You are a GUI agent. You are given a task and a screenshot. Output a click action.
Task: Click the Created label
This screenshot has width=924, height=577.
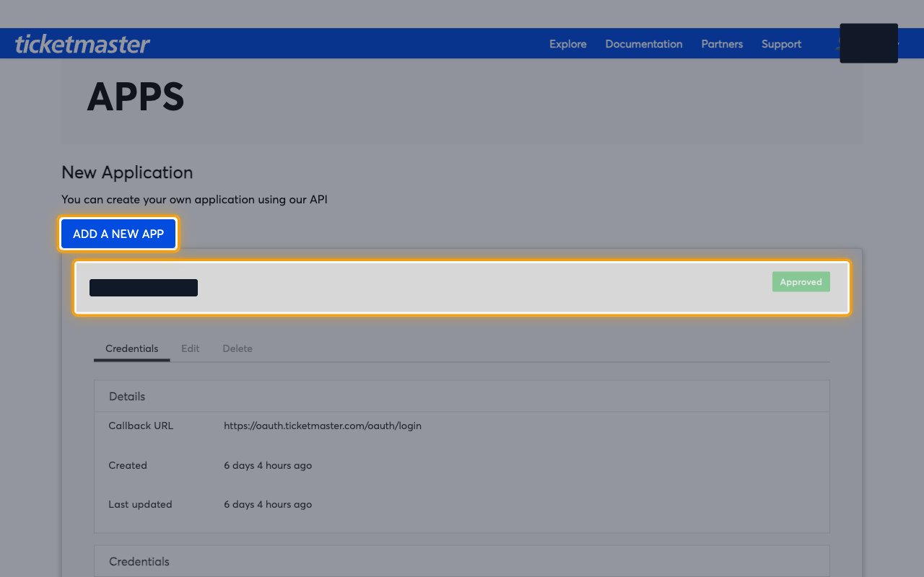[128, 465]
